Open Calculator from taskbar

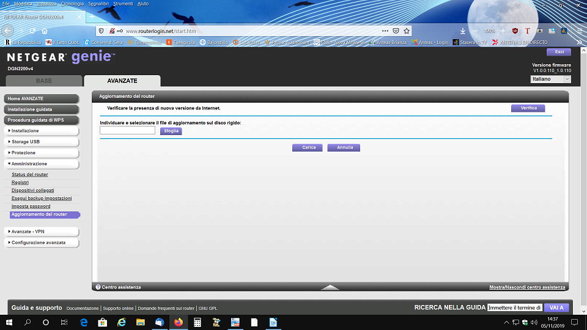click(198, 322)
